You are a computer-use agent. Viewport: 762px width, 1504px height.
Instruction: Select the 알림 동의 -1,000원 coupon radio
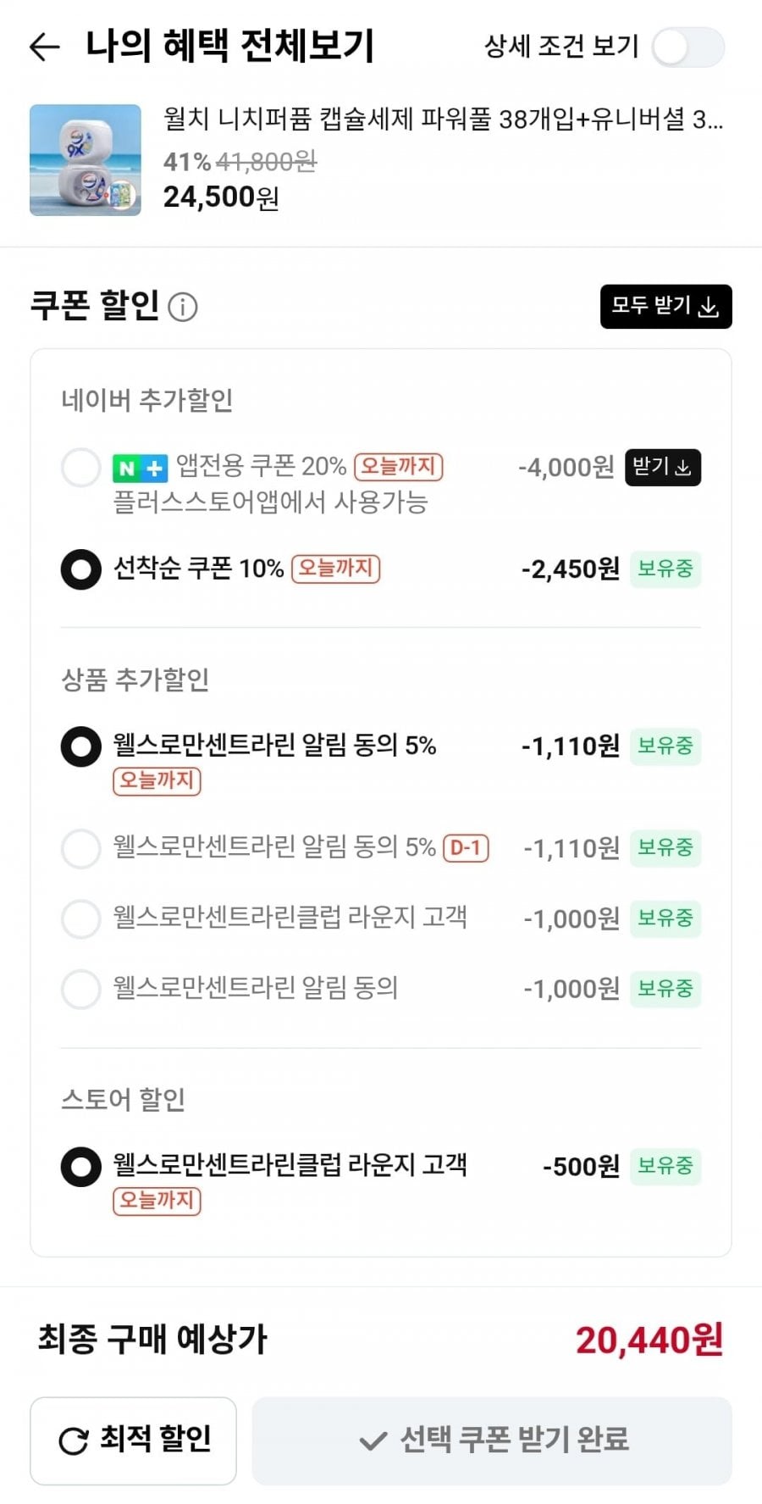pyautogui.click(x=81, y=989)
